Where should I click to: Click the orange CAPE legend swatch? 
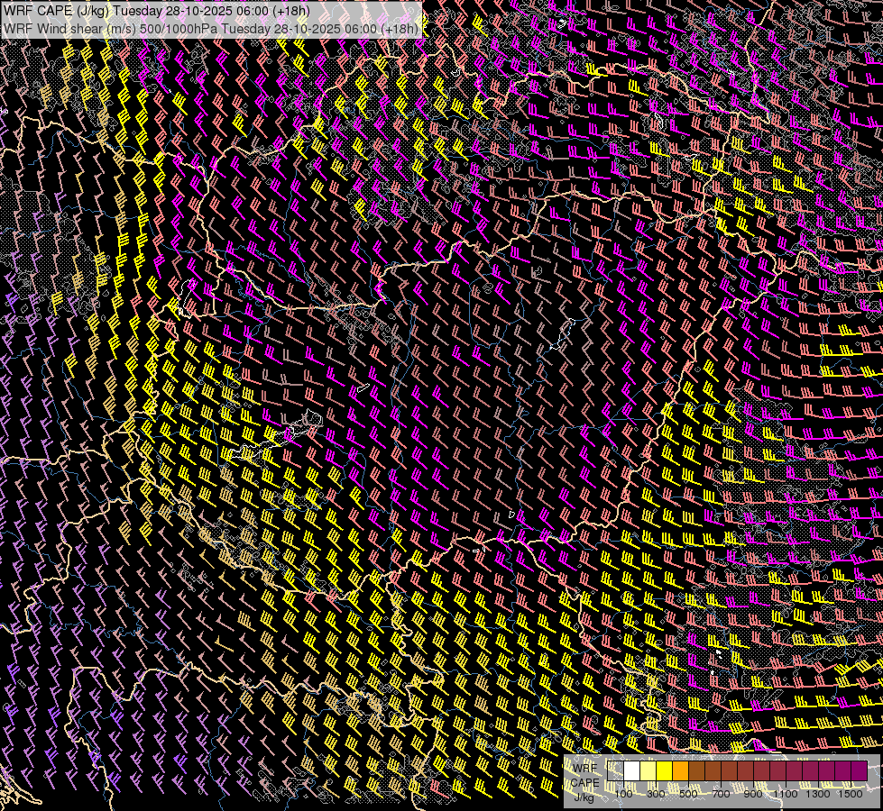click(x=680, y=770)
